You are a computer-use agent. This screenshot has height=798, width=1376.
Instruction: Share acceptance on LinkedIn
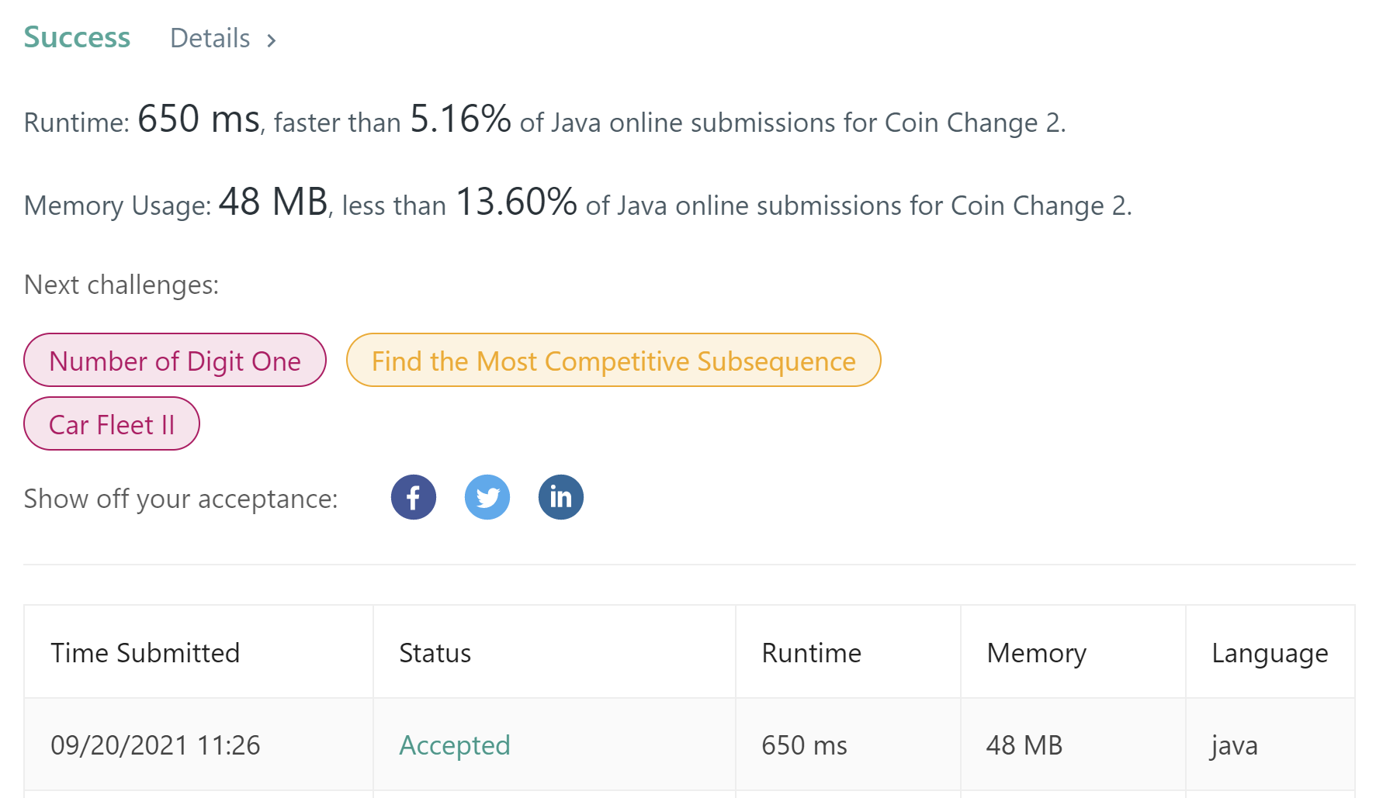(560, 497)
